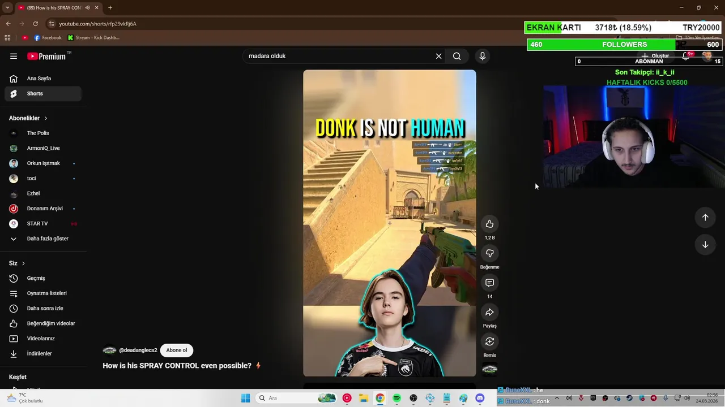Viewport: 725px width, 407px height.
Task: Open Beğendiğim videolar
Action: (x=43, y=323)
